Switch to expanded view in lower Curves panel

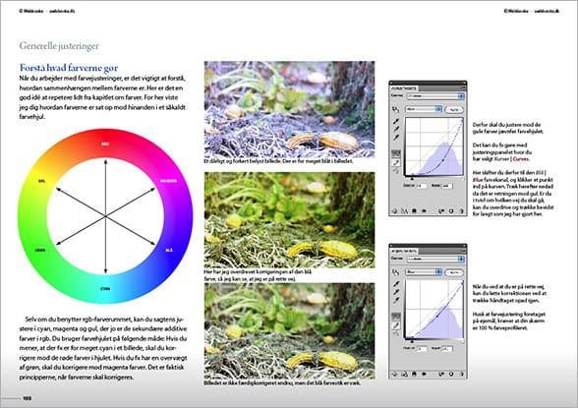pos(404,374)
